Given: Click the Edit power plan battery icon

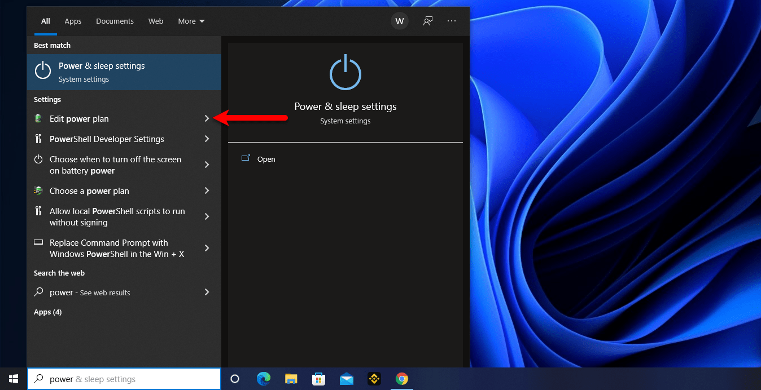Looking at the screenshot, I should pos(38,119).
